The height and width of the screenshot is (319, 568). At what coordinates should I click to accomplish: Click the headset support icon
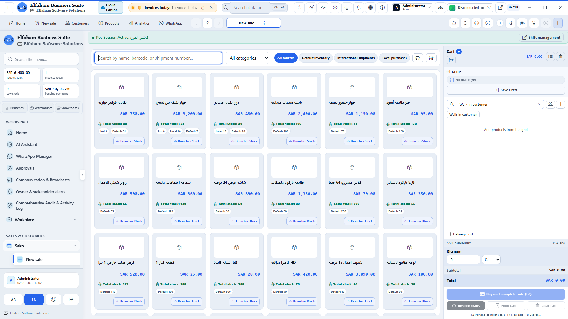coord(511,23)
